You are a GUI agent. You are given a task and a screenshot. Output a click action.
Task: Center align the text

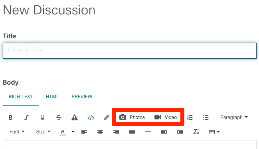pos(100,132)
